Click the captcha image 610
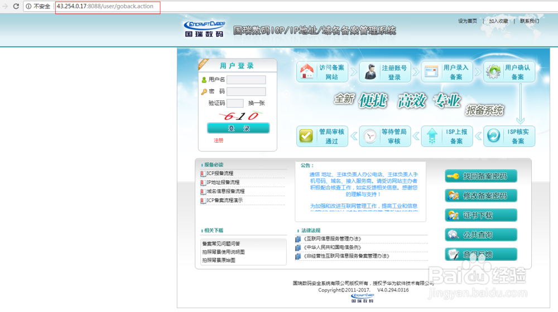Image resolution: width=558 pixels, height=312 pixels. [x=240, y=116]
